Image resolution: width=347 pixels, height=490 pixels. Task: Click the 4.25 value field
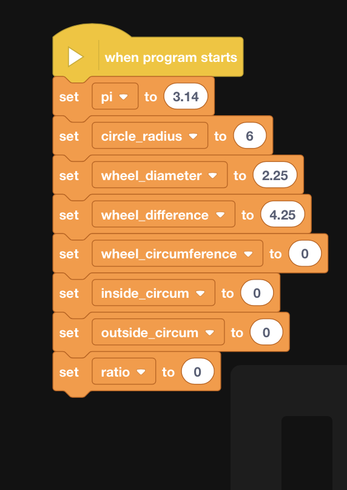283,215
